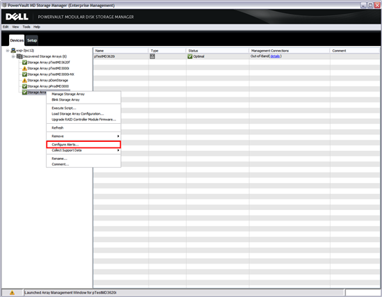Image resolution: width=382 pixels, height=297 pixels.
Task: Open the Remove submenu arrow
Action: 118,136
